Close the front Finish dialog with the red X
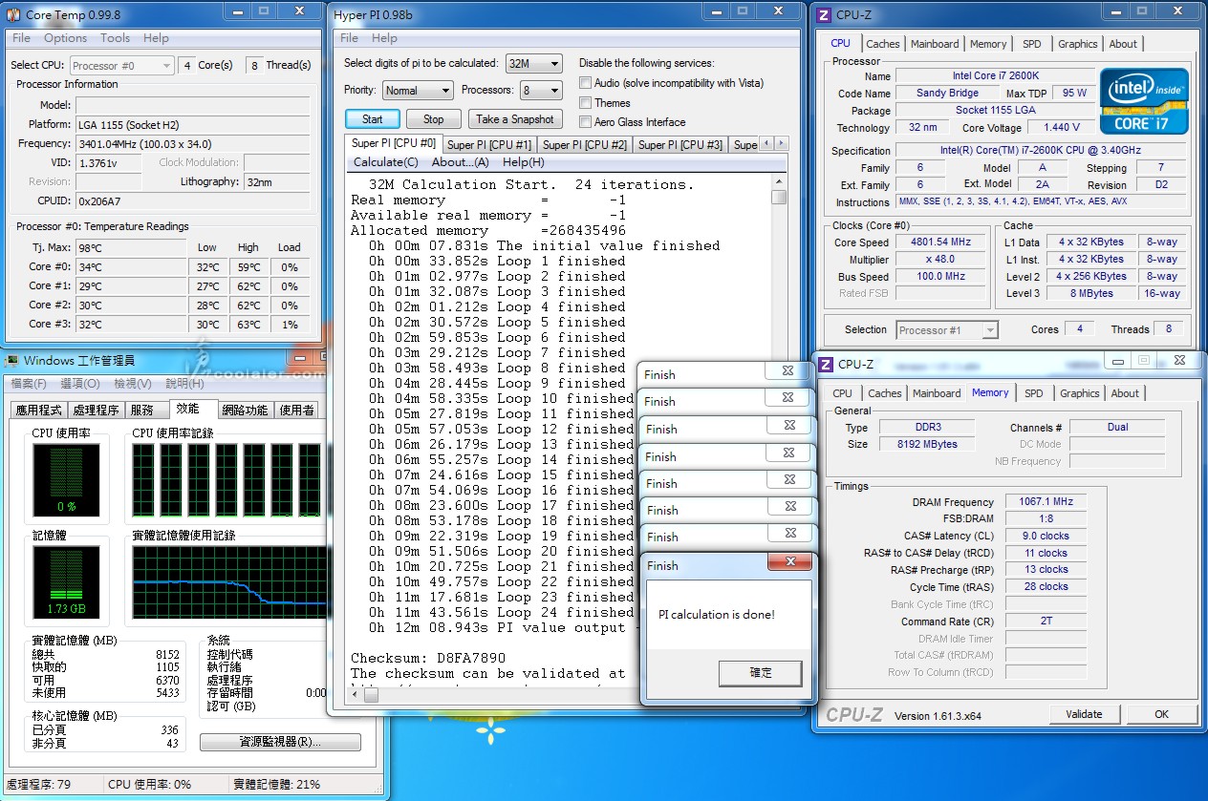 [789, 563]
